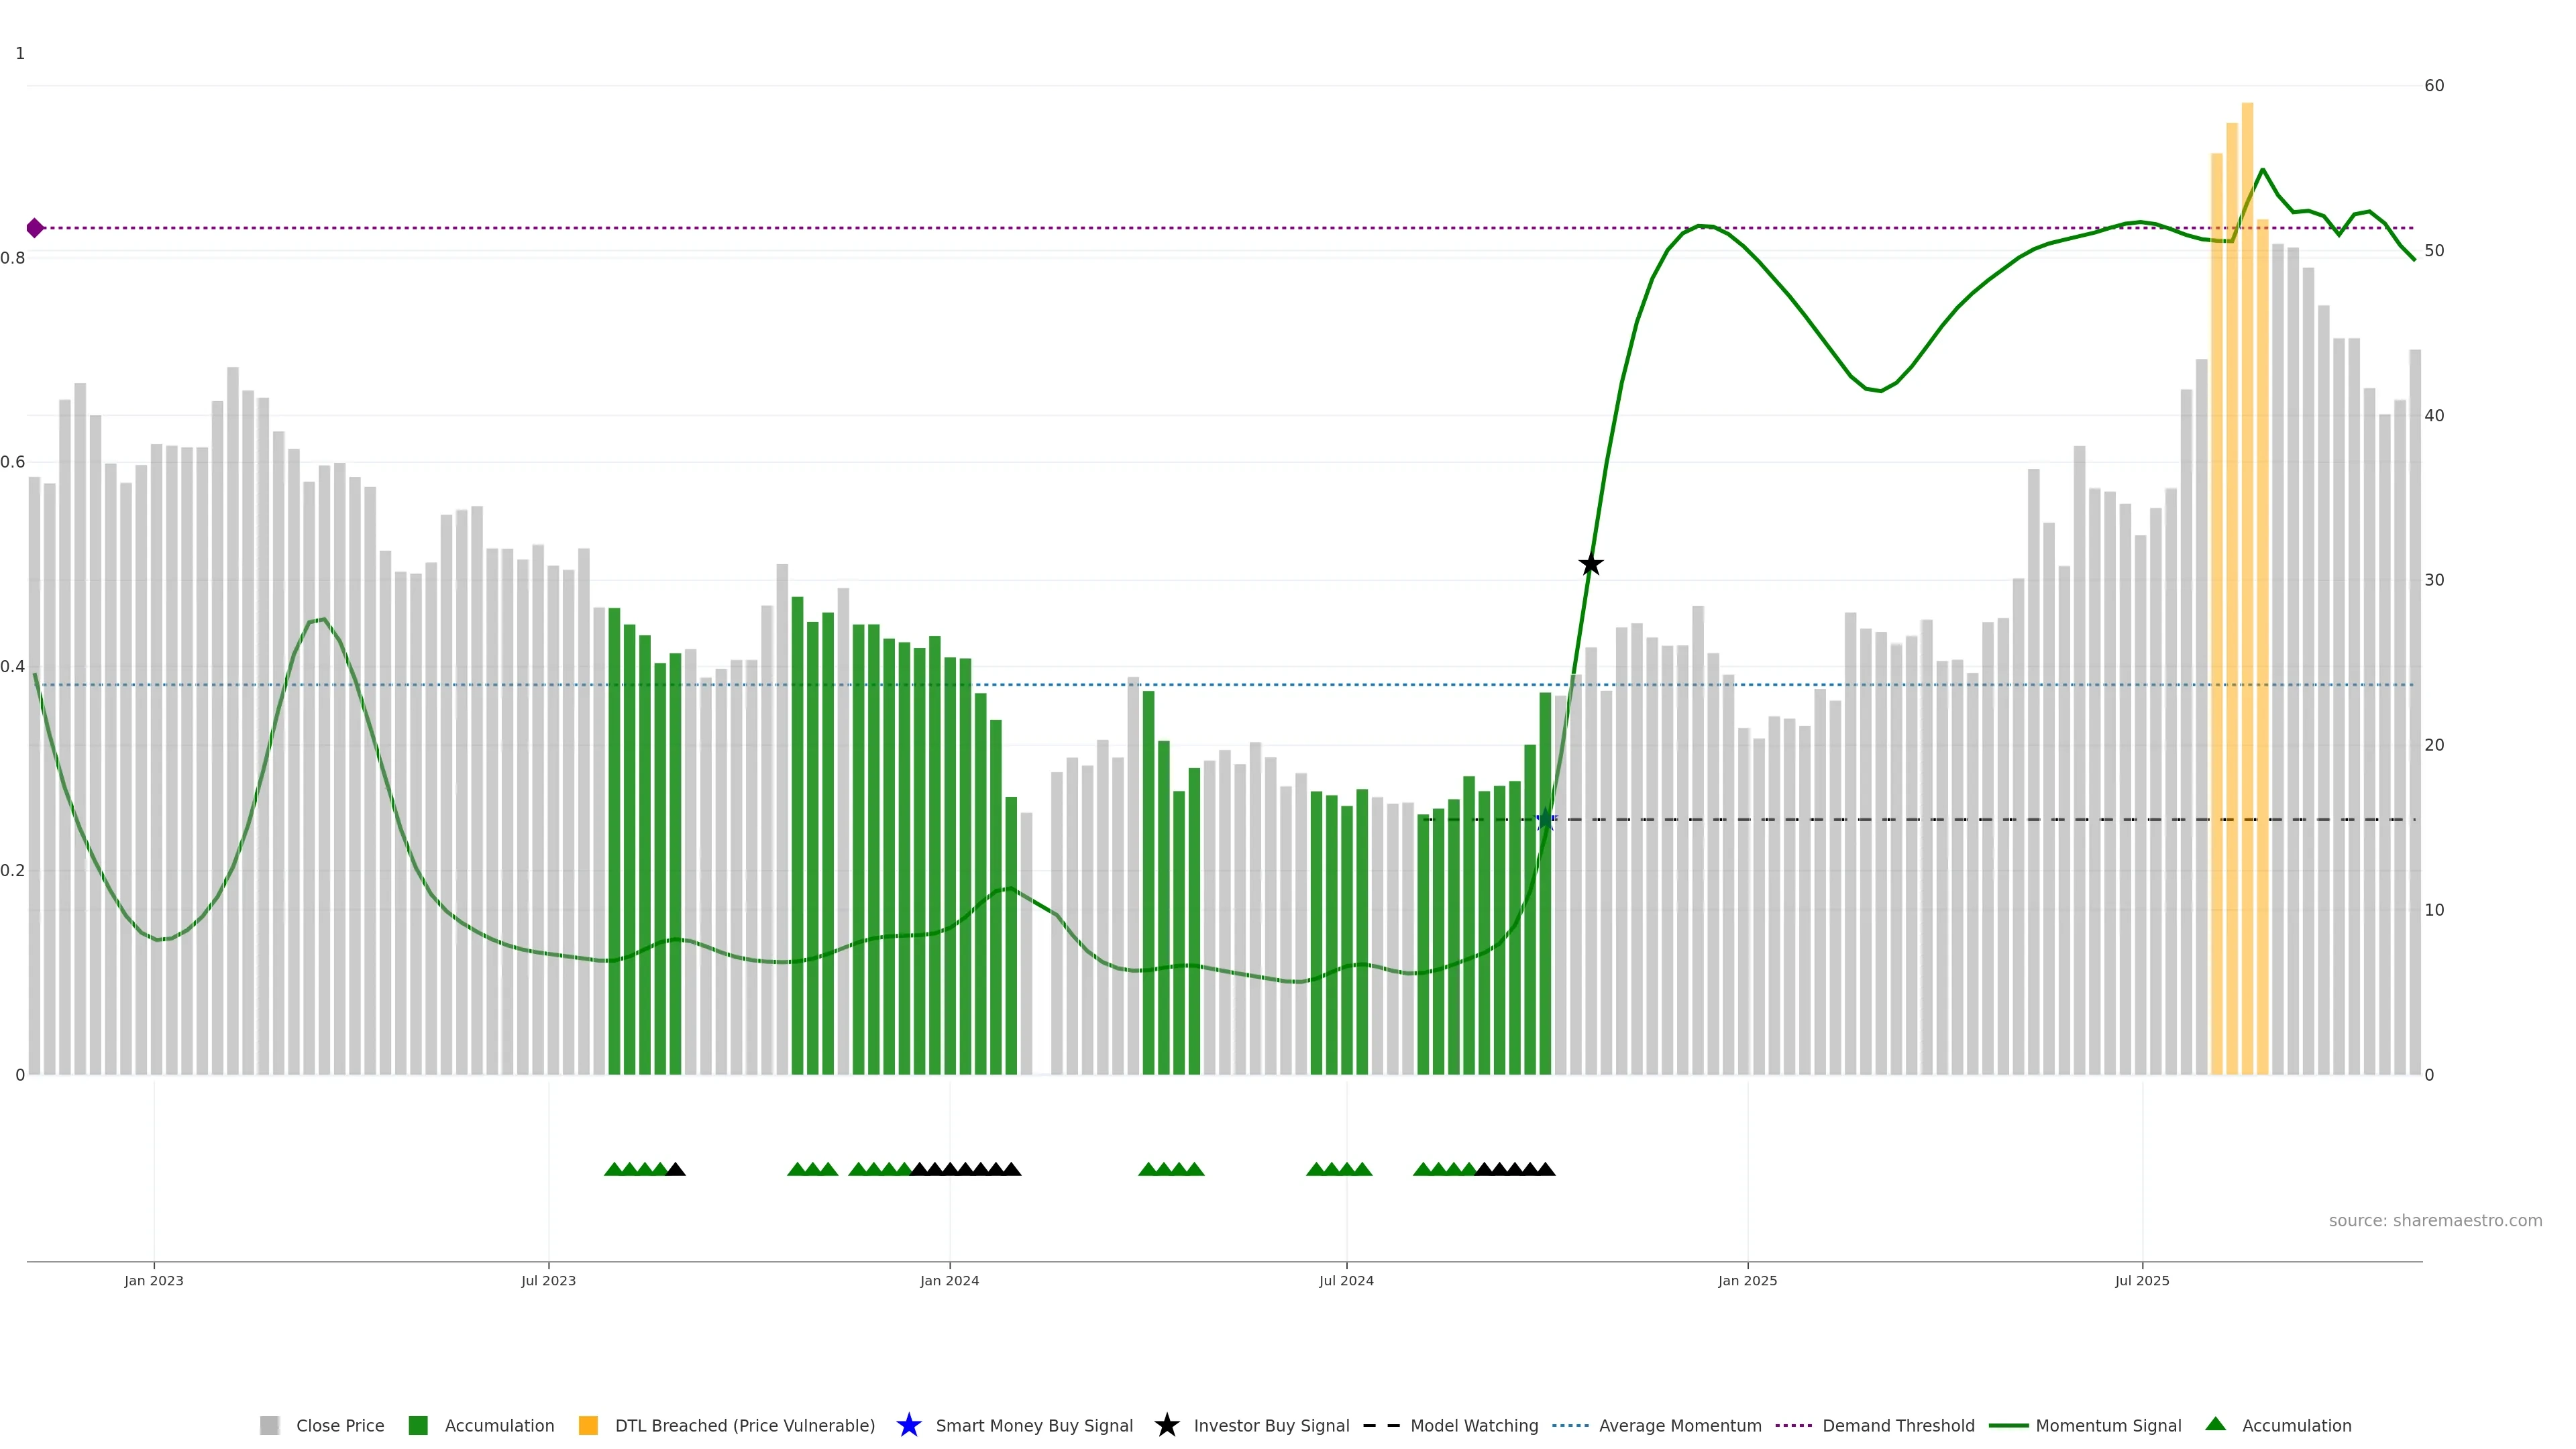Click DTL Breached (Price Vulnerable) legend label

click(x=744, y=1425)
